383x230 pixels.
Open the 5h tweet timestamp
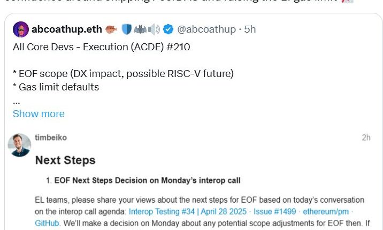point(250,29)
